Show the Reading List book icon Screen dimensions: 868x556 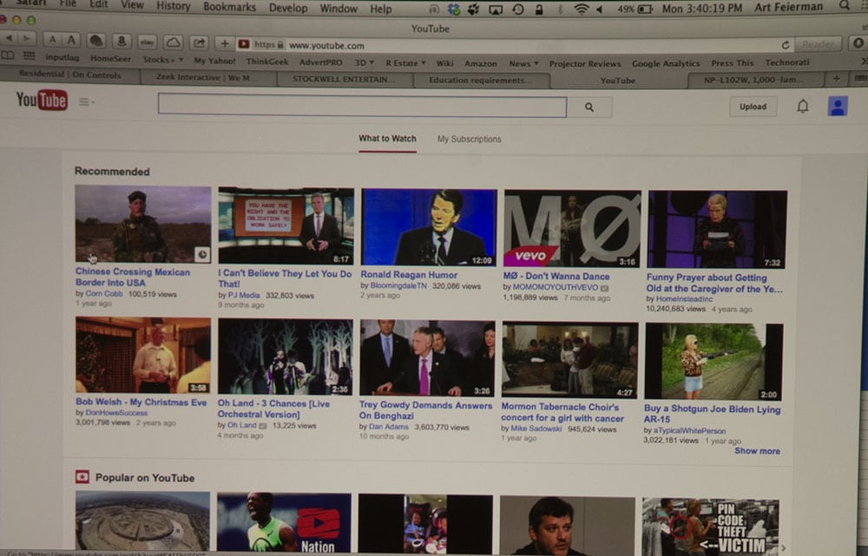coord(7,56)
